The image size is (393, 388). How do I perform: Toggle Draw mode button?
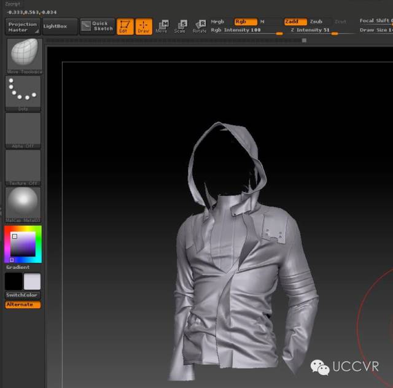tap(144, 26)
